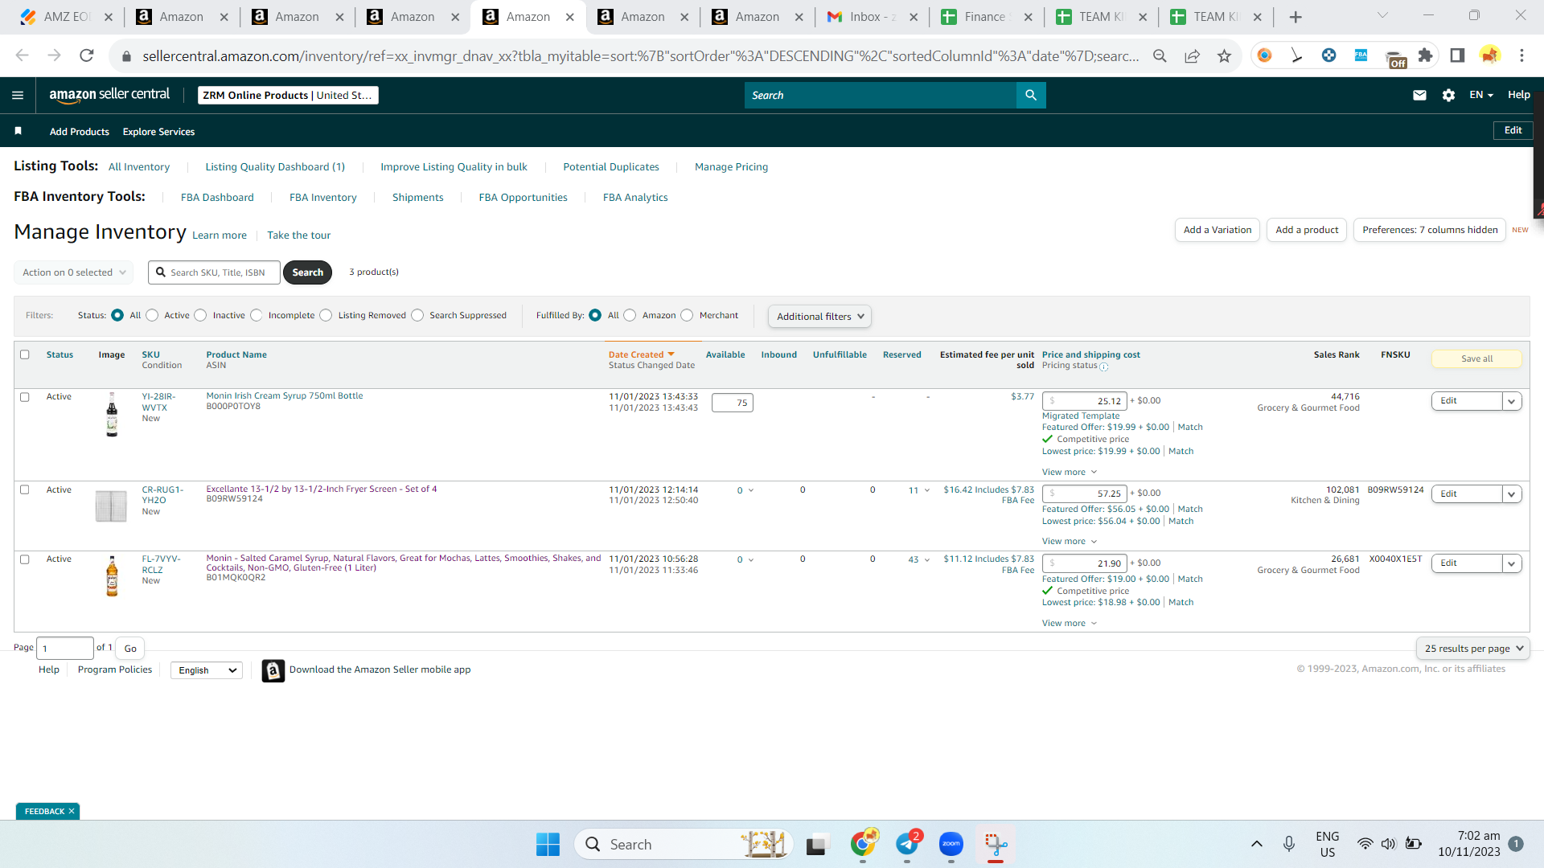Open the 25 results per page dropdown
1544x868 pixels.
tap(1473, 649)
